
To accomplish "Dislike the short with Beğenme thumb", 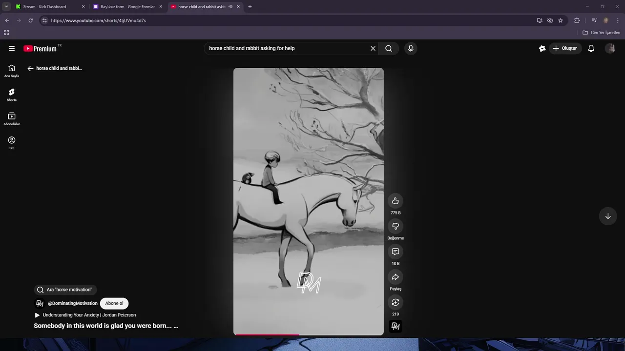I will click(396, 226).
